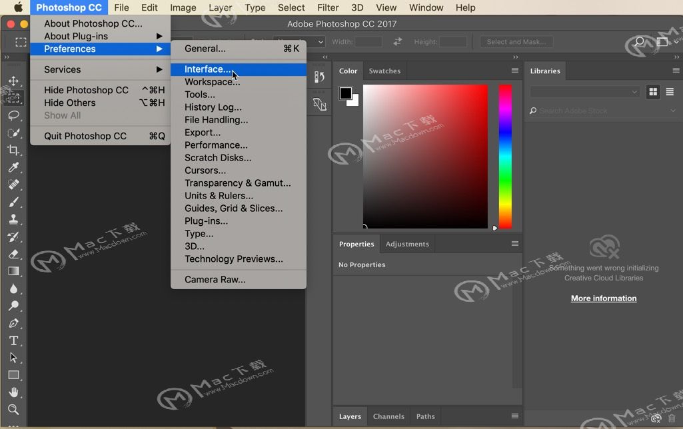Open the library selection dropdown
683x429 pixels.
pyautogui.click(x=584, y=92)
